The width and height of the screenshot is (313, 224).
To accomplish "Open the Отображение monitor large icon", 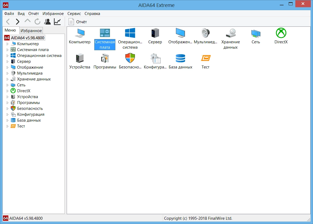I will tap(180, 36).
